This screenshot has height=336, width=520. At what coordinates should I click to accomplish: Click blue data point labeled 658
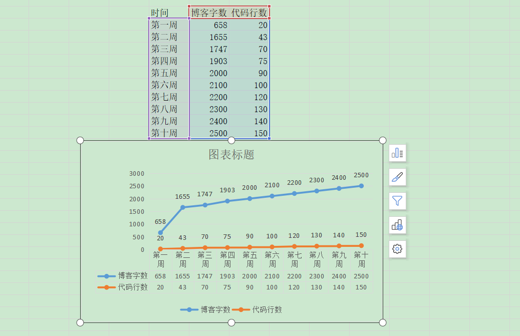[x=160, y=233]
